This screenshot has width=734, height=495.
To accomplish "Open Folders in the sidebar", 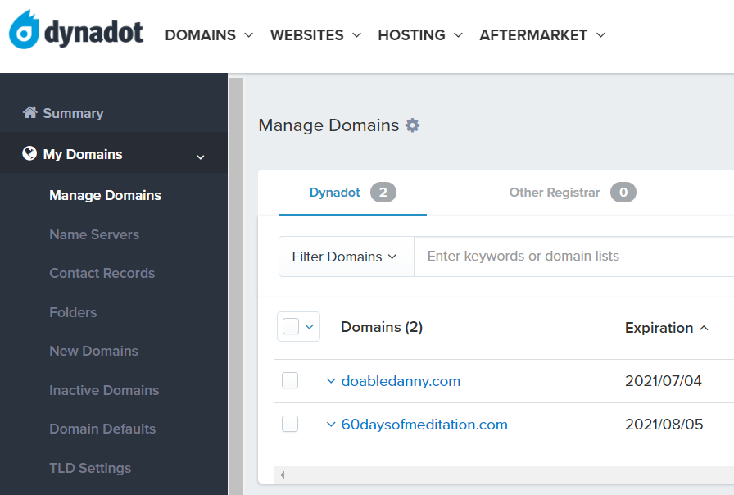I will (73, 312).
